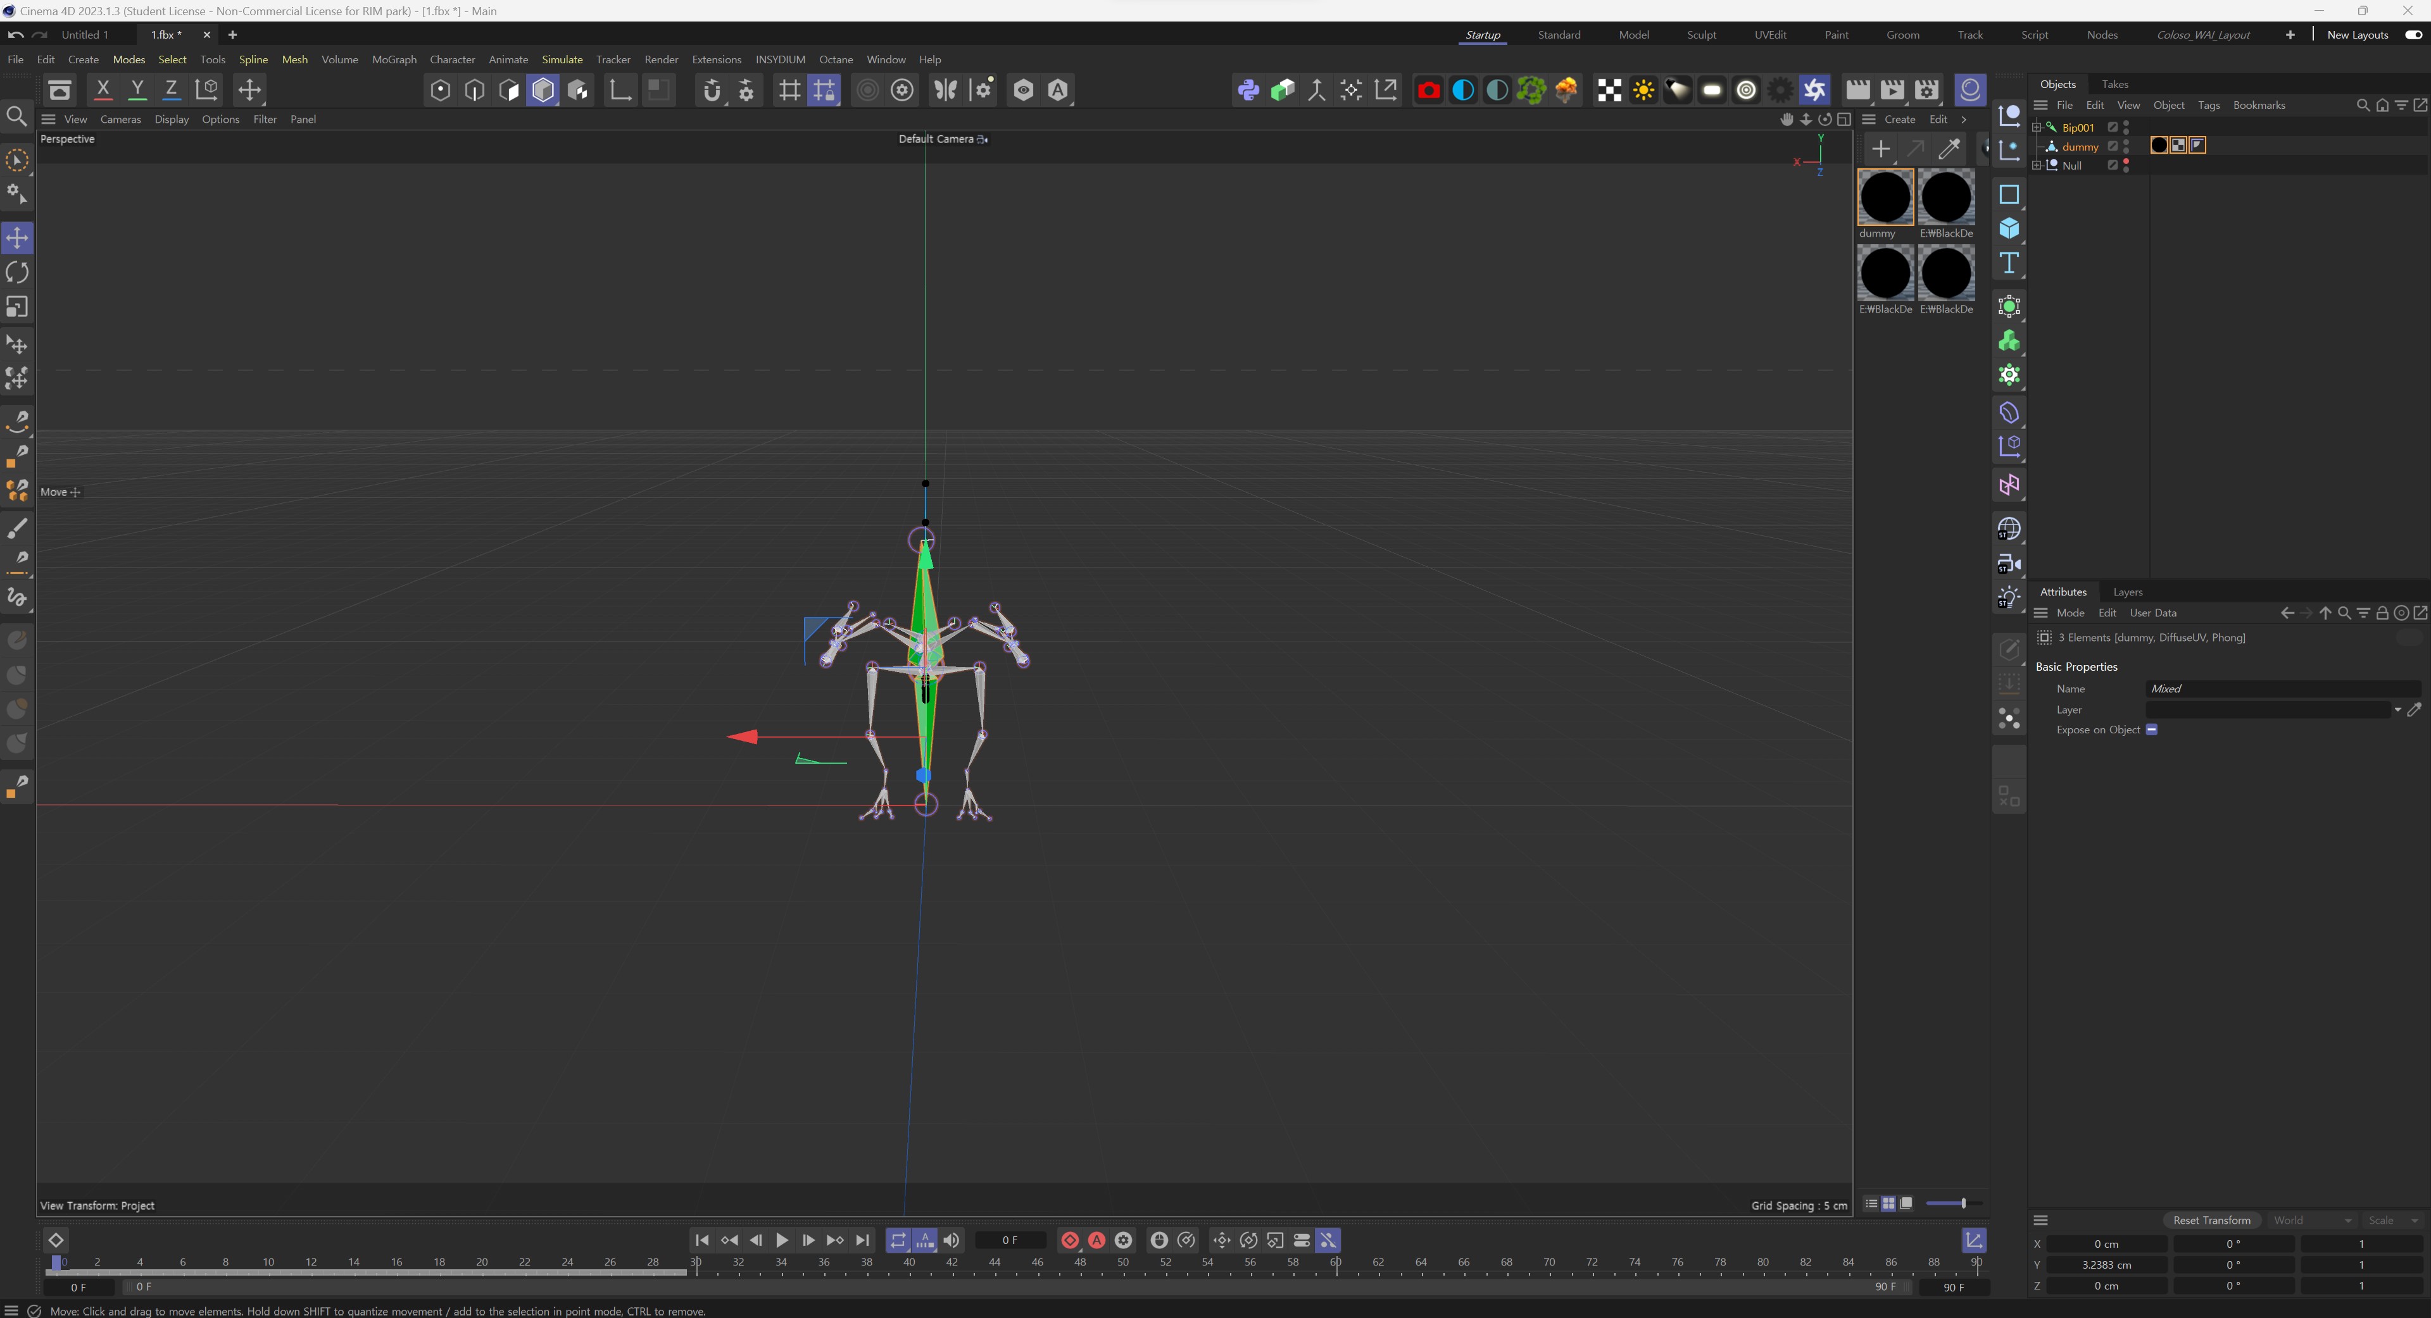Toggle Y axis lock
The image size is (2431, 1318).
[x=138, y=90]
